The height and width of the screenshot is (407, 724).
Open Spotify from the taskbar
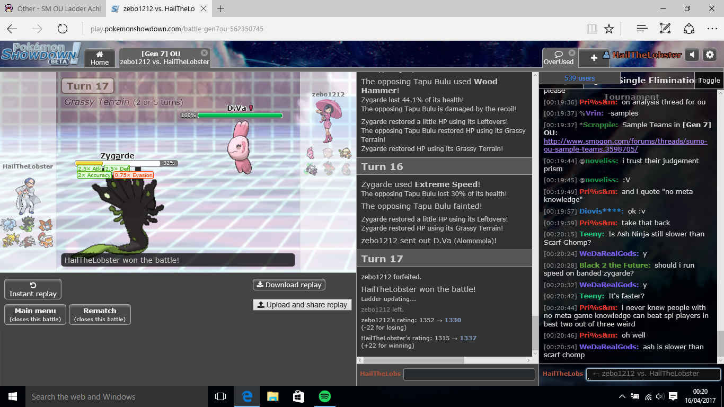coord(324,396)
